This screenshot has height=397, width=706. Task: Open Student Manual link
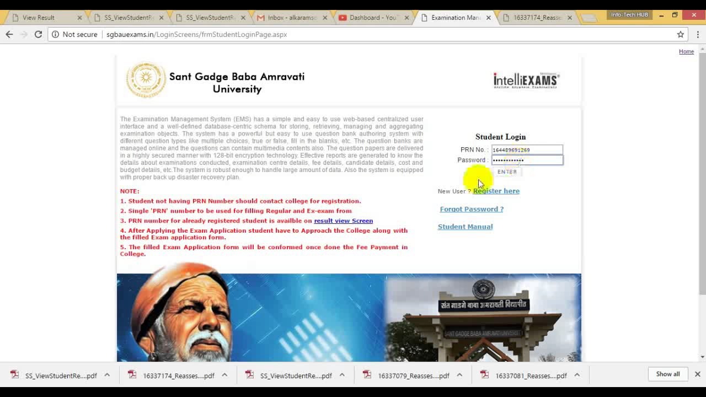click(465, 227)
